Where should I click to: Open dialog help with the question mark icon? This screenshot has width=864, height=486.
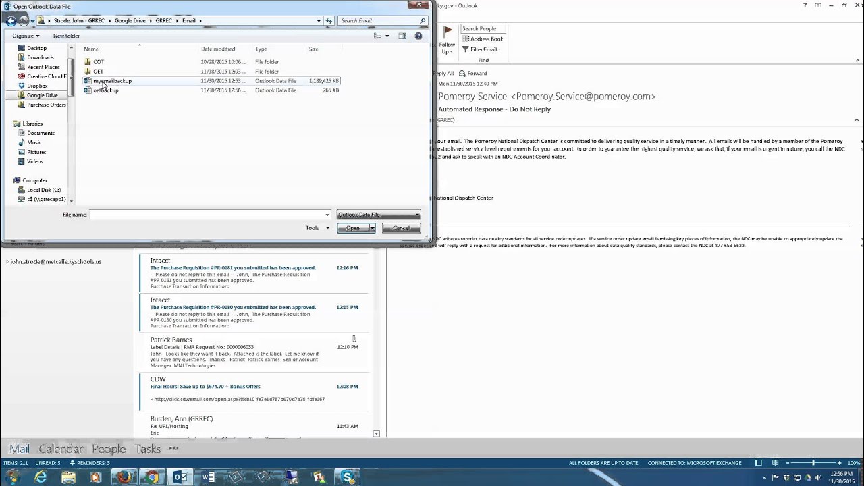(419, 36)
